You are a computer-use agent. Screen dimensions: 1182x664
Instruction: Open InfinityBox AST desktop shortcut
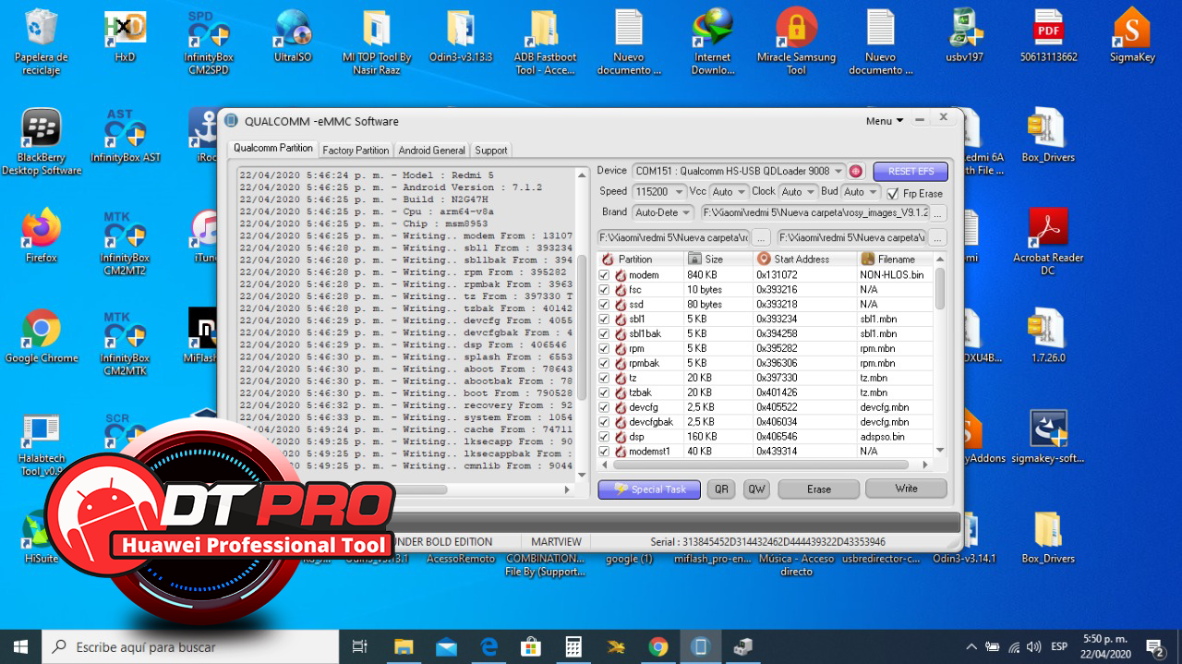click(x=125, y=136)
